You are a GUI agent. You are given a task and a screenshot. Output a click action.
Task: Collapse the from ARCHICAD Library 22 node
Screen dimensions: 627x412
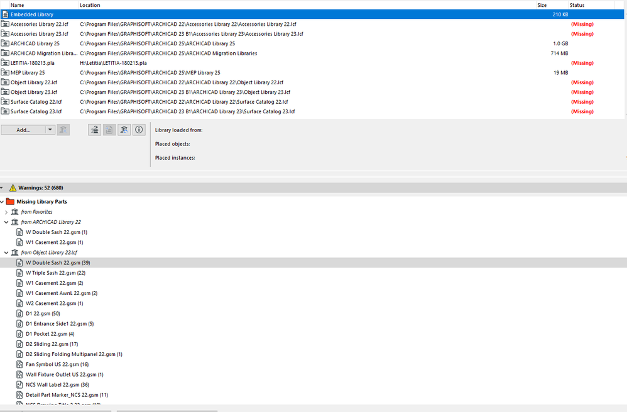coord(6,222)
